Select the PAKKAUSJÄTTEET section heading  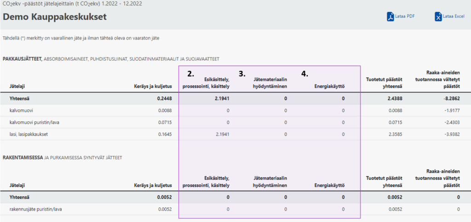(22, 59)
